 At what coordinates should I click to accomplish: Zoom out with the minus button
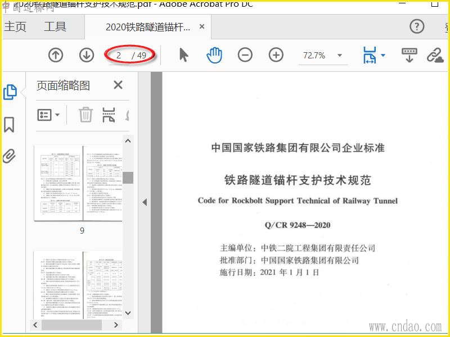pos(245,55)
